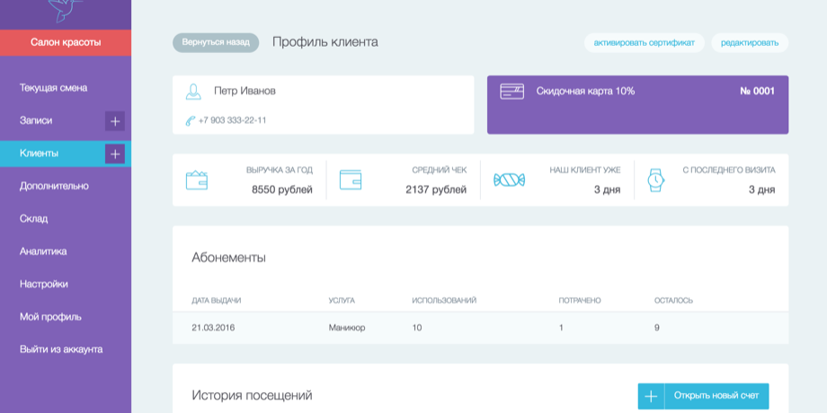Click Выйти из аккаунта to log out

61,349
